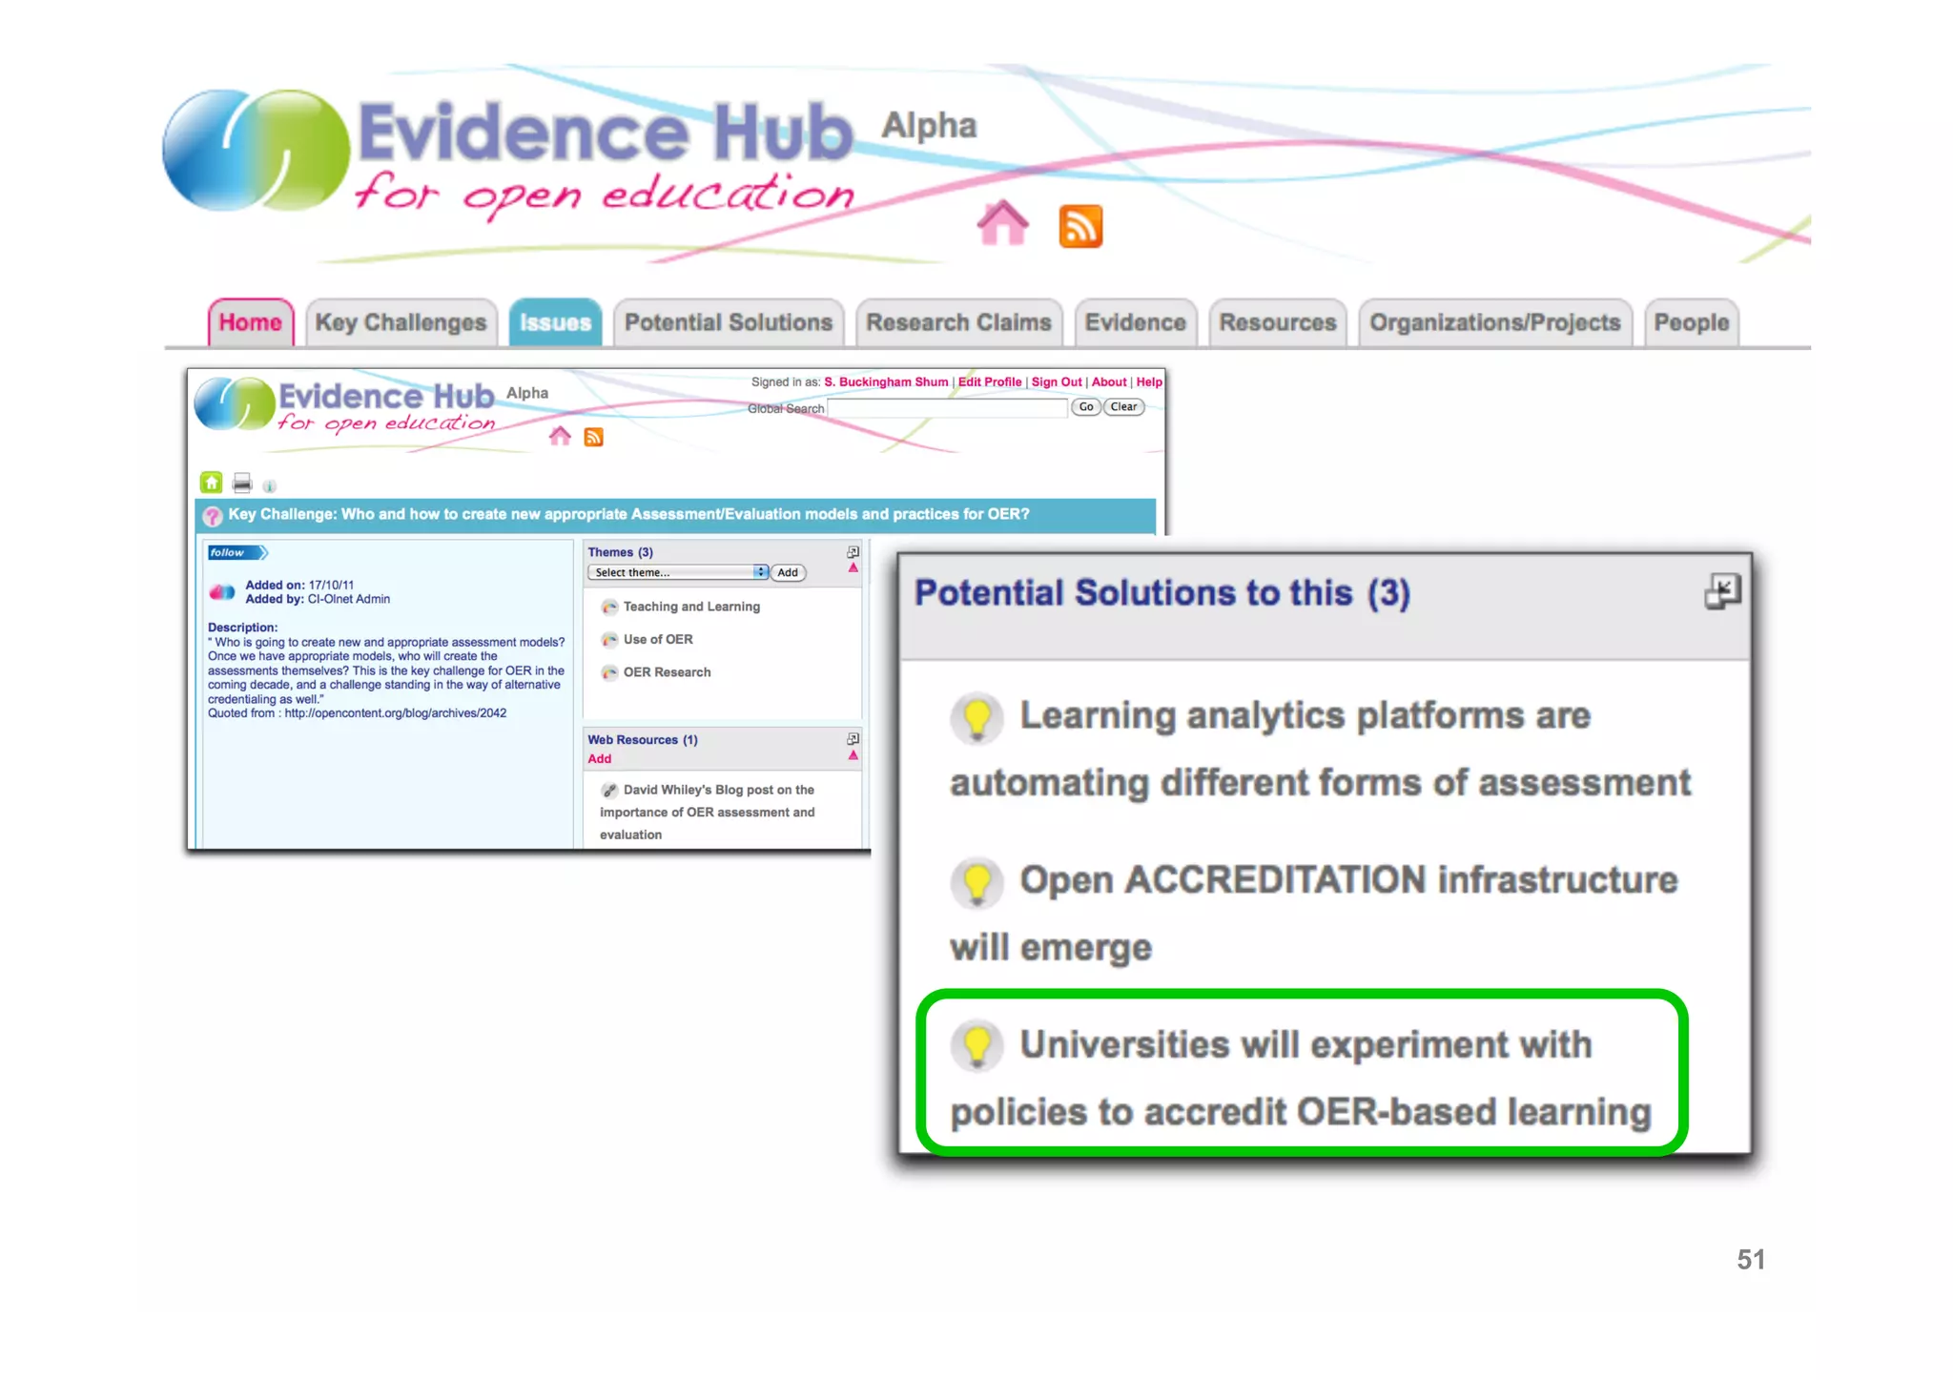Viewport: 1953px width, 1380px height.
Task: Click the Potential Solutions panel pop-out icon
Action: click(1721, 591)
